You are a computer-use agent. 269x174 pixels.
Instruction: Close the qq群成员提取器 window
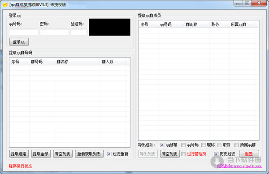[x=259, y=4]
